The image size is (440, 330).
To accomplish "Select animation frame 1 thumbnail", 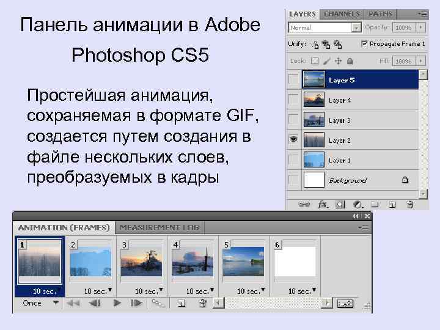I will click(40, 261).
